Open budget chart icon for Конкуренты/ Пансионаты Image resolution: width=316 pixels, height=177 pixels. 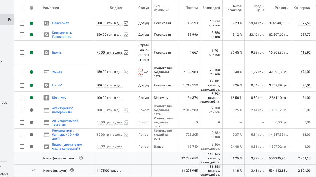(x=126, y=35)
